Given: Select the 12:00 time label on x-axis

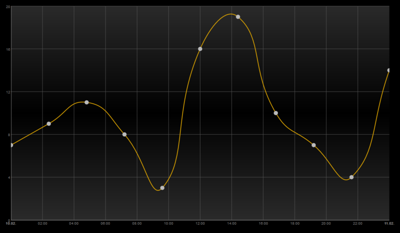Looking at the screenshot, I should tap(200, 223).
